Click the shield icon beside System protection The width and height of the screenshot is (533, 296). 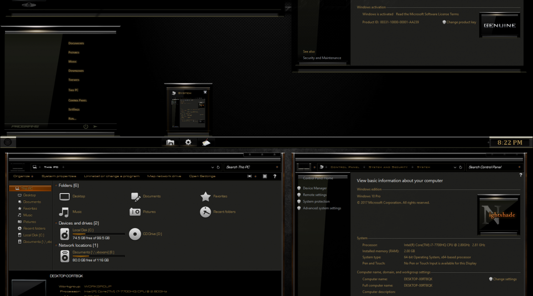pos(299,202)
